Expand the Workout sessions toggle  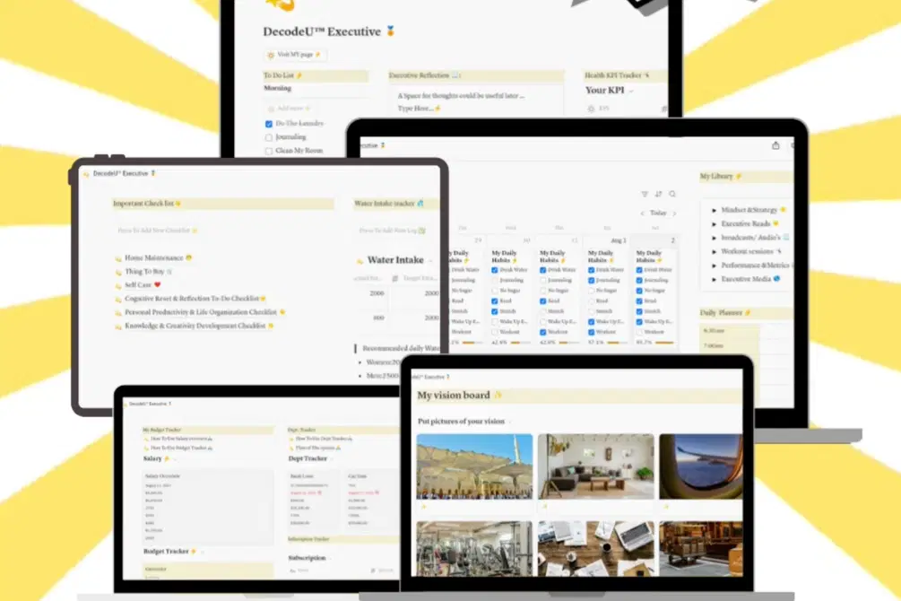point(715,251)
